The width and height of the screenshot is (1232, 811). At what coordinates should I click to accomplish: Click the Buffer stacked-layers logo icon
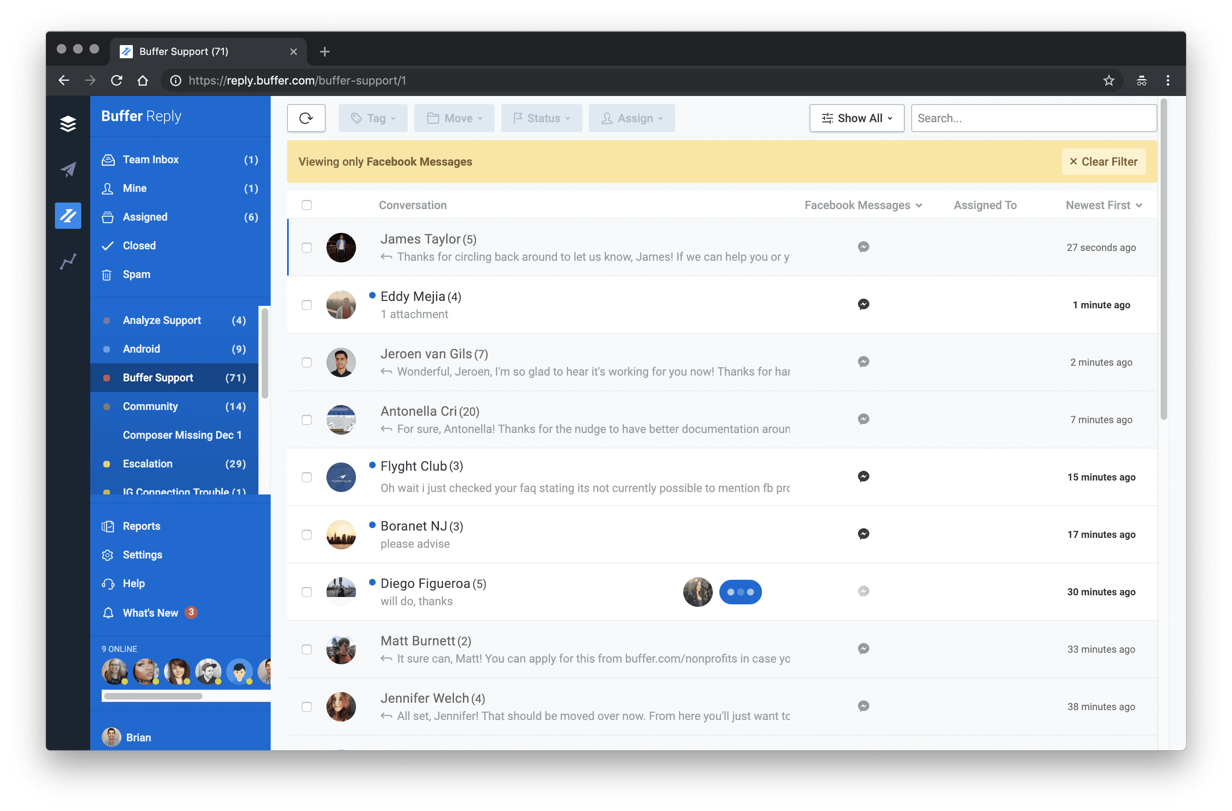pos(68,124)
